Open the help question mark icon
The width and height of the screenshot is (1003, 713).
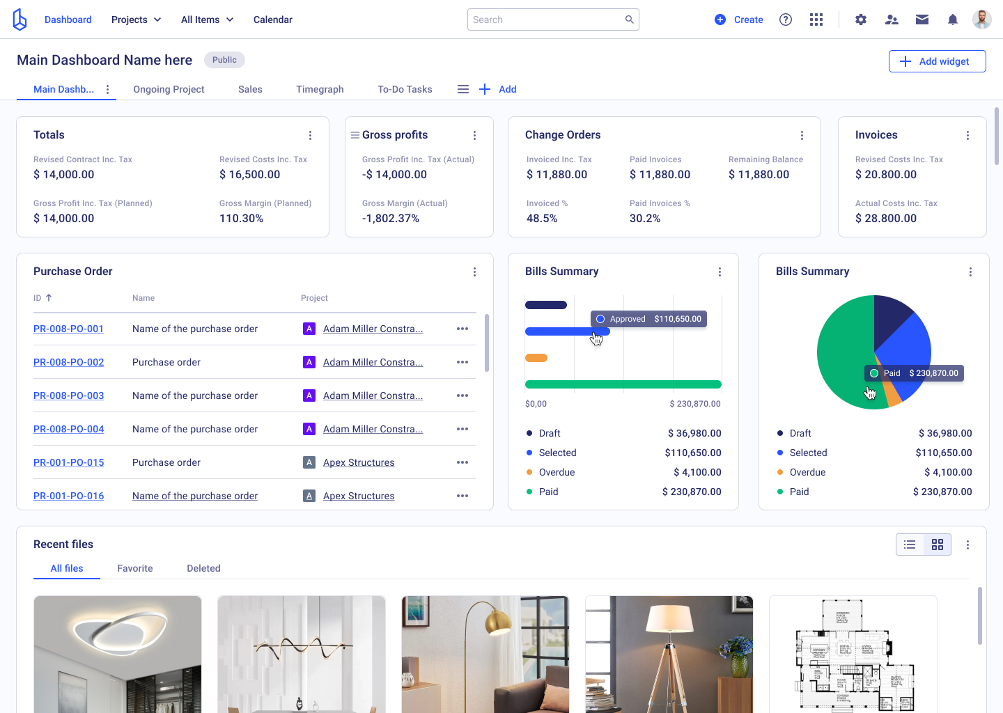point(786,19)
